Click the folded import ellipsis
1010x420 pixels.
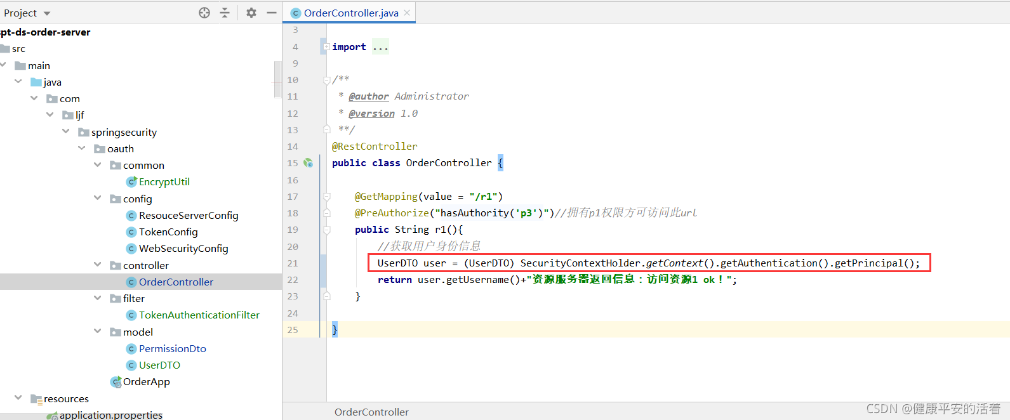(x=380, y=46)
